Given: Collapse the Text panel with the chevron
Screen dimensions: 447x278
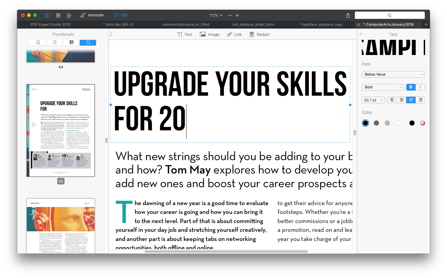Looking at the screenshot, I should point(361,34).
